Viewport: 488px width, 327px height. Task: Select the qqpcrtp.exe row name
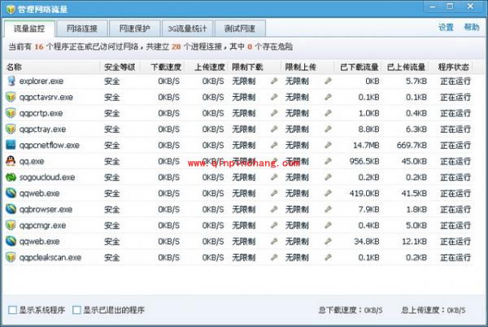click(x=41, y=113)
